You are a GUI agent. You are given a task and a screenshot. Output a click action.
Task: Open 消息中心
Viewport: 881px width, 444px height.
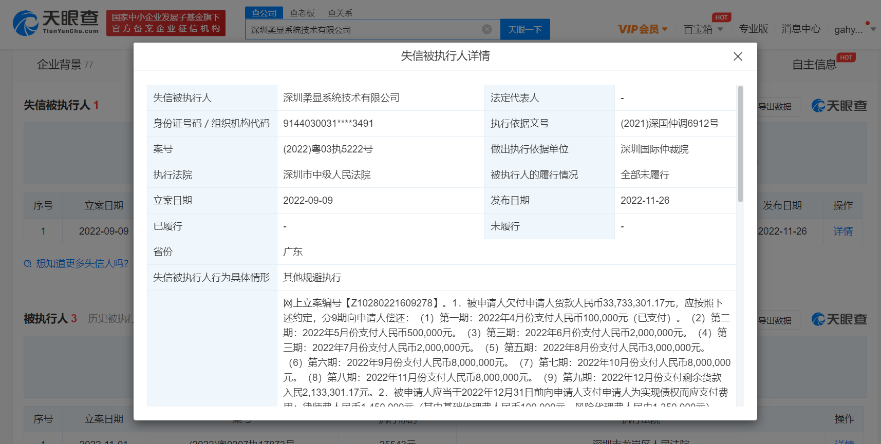[x=801, y=29]
